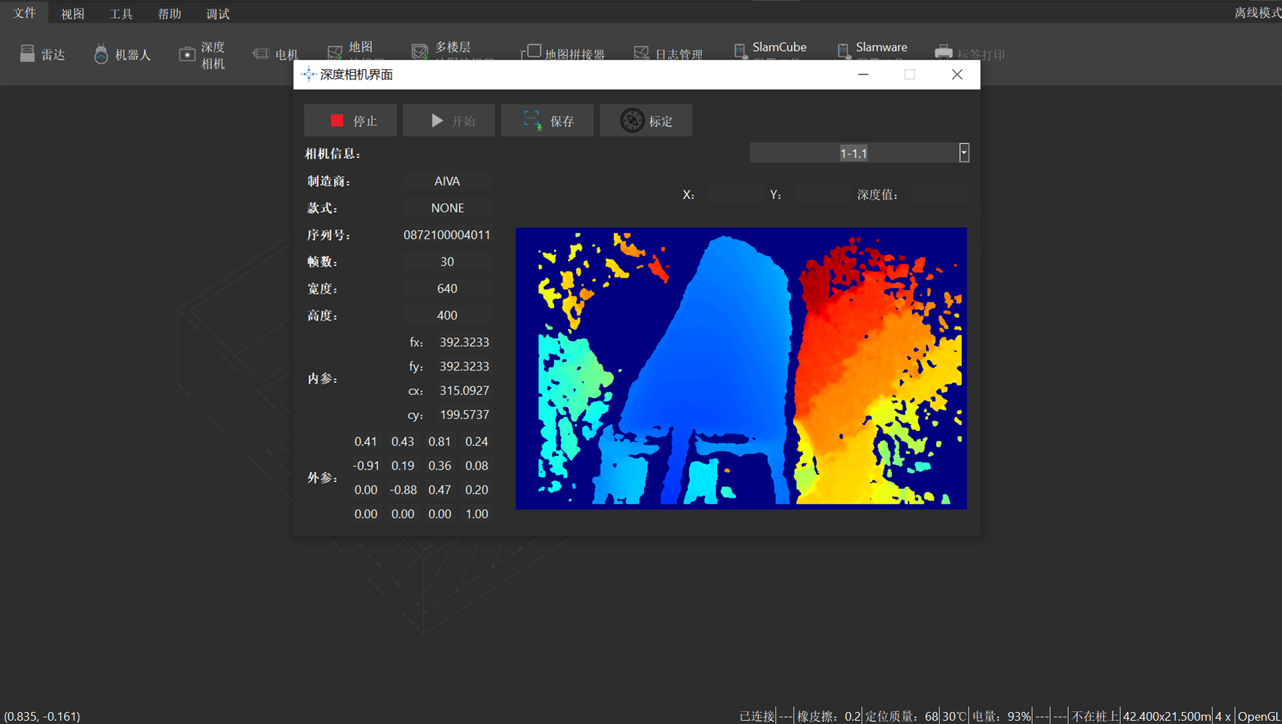This screenshot has width=1282, height=724.
Task: Open the 电机 (Motor) tool
Action: coord(275,54)
